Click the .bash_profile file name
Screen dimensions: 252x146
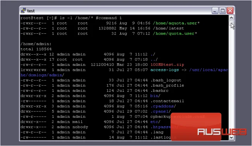pyautogui.click(x=167, y=86)
